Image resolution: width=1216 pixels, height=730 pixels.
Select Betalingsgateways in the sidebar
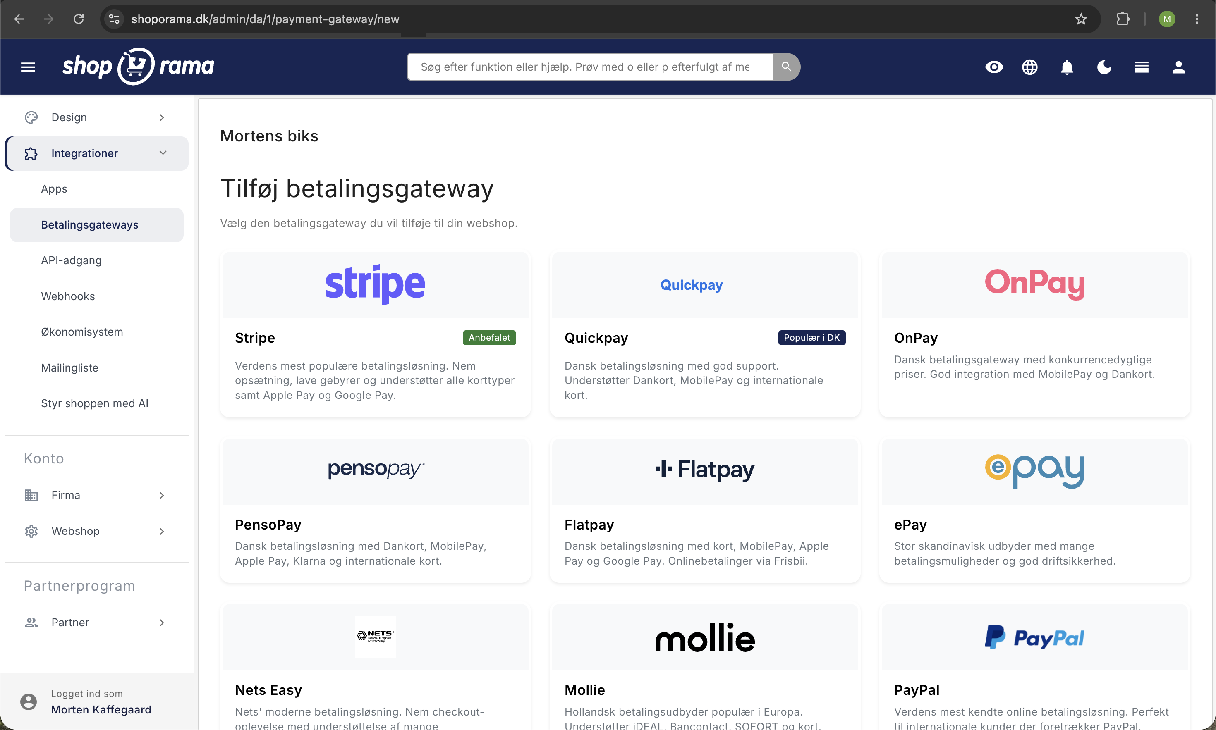click(96, 225)
